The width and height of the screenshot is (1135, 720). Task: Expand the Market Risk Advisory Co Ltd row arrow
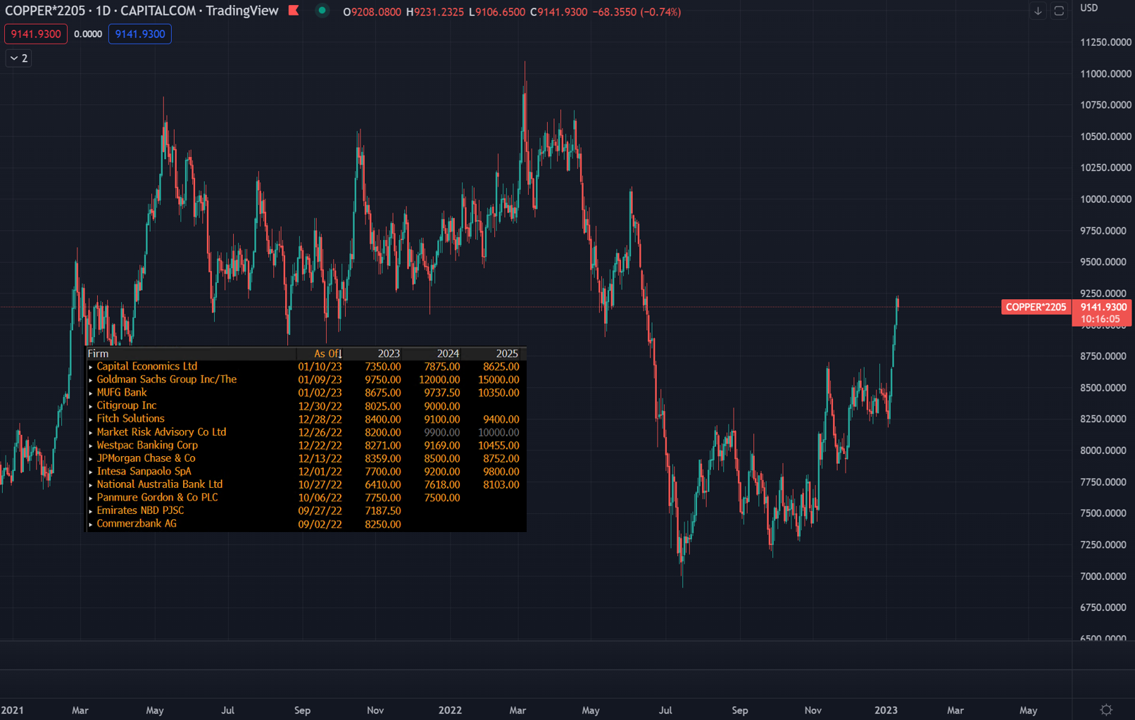tap(91, 432)
